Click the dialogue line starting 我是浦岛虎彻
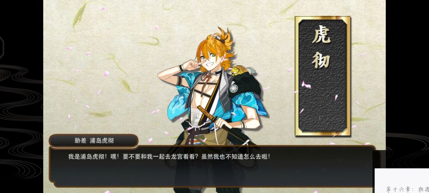429x193 pixels. 169,157
